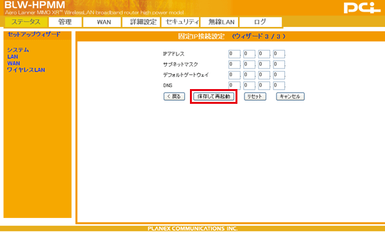Click the PCi logo in header
Image resolution: width=385 pixels, height=232 pixels.
click(x=362, y=8)
